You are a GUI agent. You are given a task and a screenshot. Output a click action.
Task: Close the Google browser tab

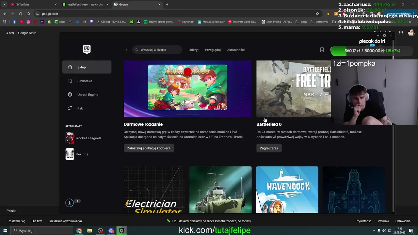[159, 5]
